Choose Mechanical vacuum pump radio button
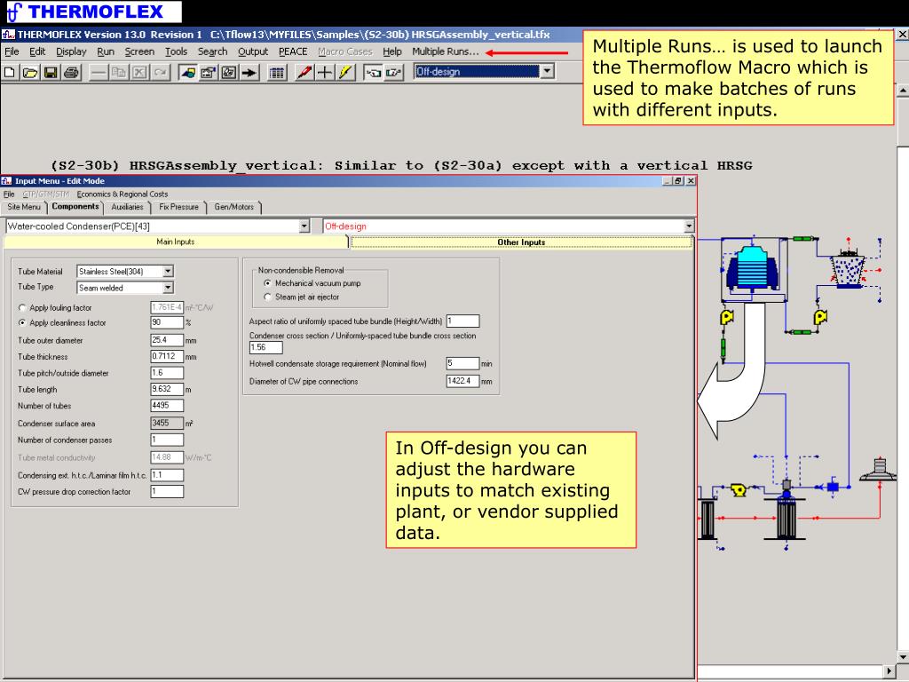The width and height of the screenshot is (909, 682). [268, 283]
